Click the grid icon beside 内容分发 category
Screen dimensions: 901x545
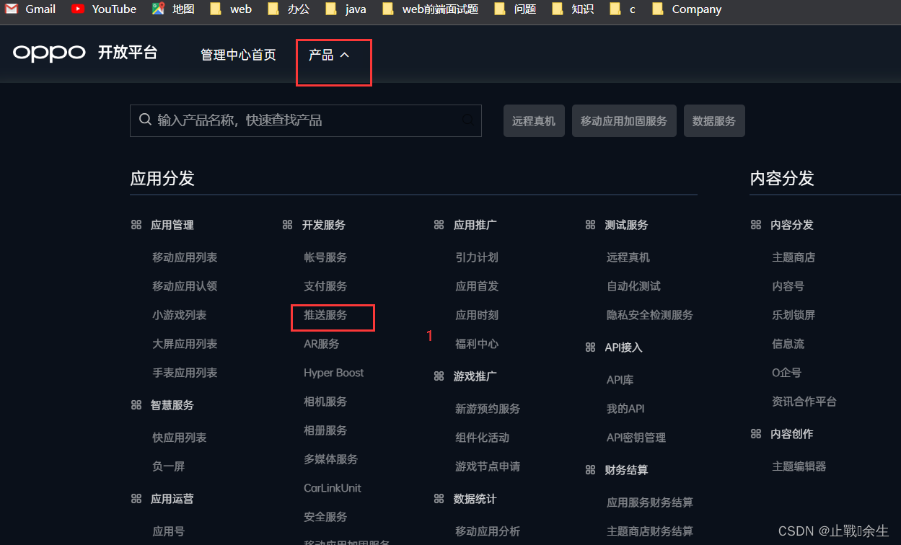[756, 225]
